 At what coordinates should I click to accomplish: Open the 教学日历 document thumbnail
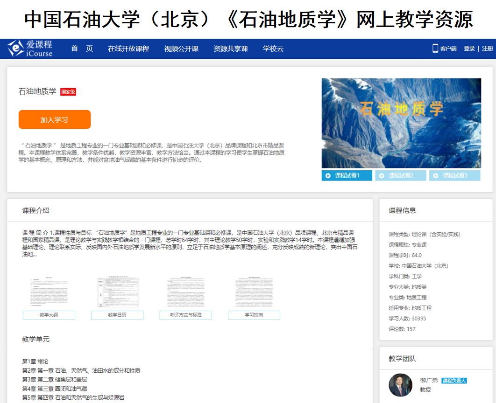tap(117, 293)
